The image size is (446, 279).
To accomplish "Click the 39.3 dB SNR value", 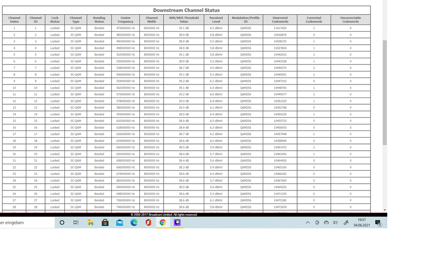I will point(184,81).
